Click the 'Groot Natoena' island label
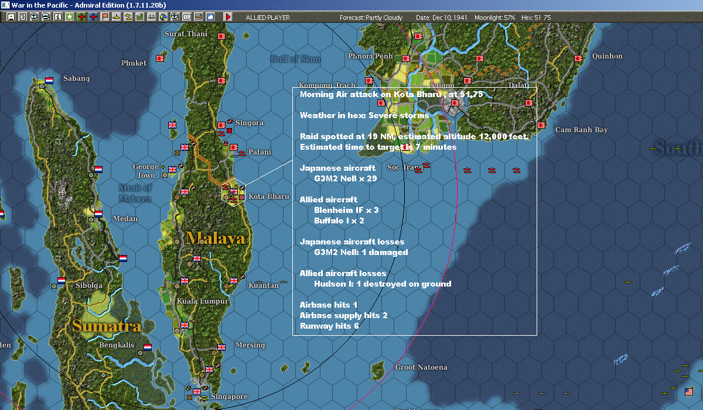The width and height of the screenshot is (703, 410). click(421, 367)
